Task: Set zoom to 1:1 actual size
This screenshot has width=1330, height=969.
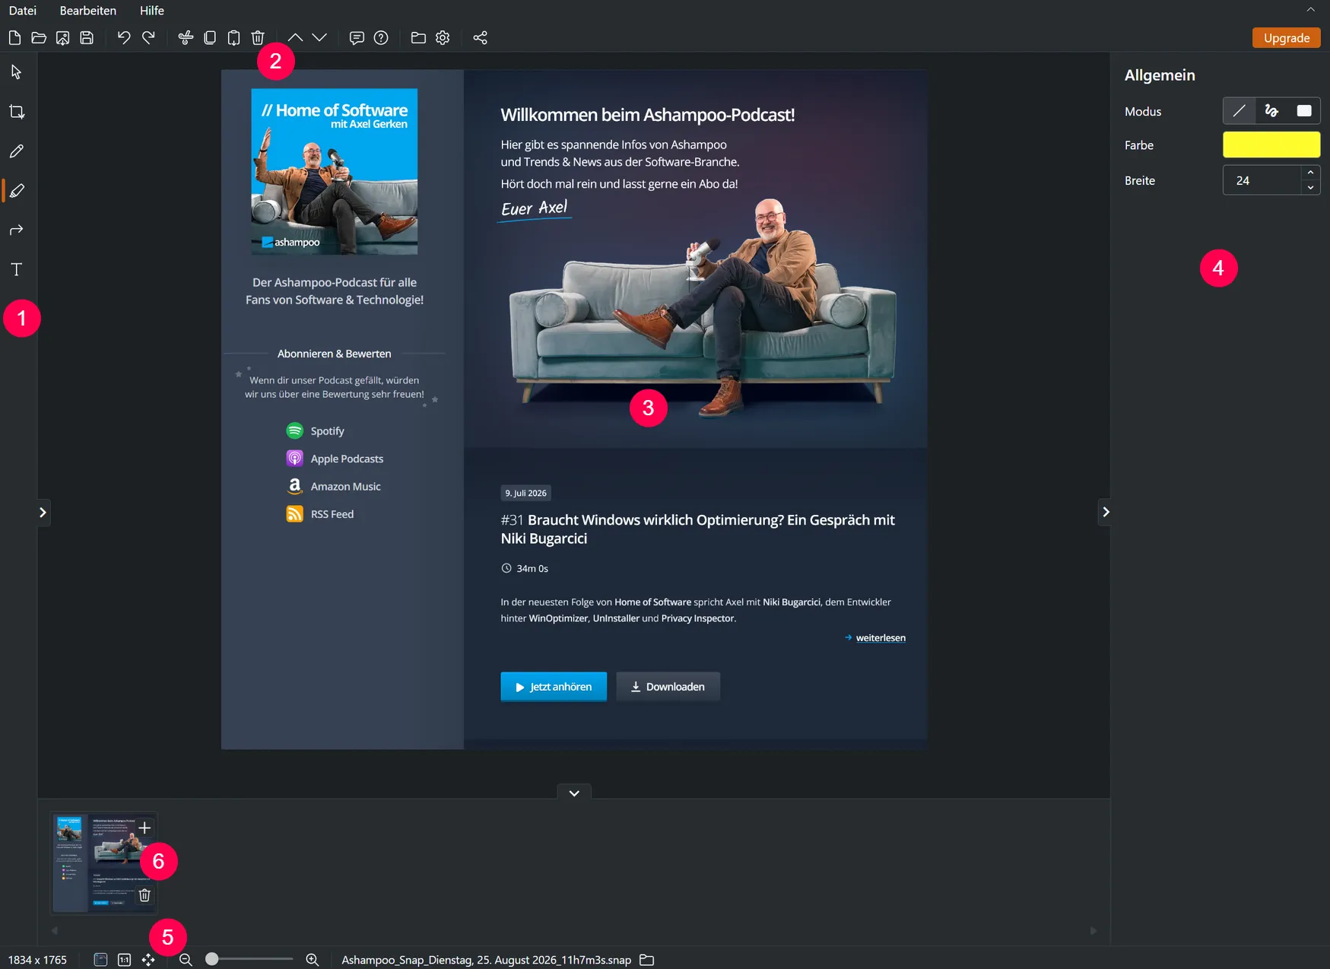Action: coord(125,960)
